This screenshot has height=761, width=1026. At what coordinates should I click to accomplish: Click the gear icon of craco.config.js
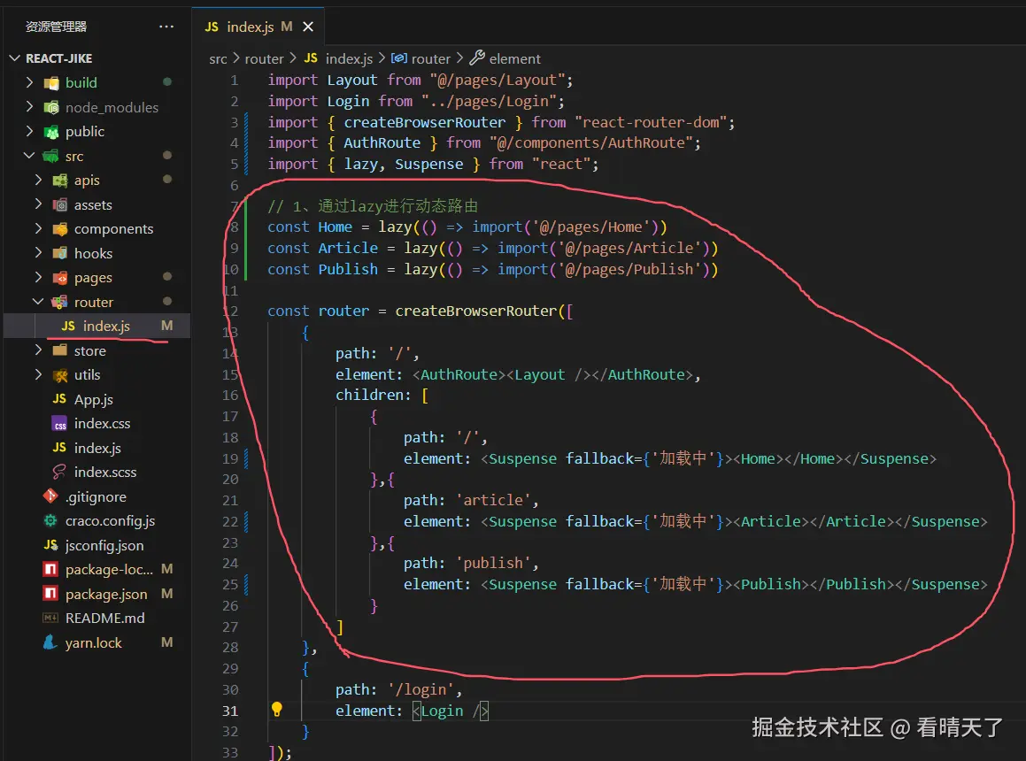(50, 521)
